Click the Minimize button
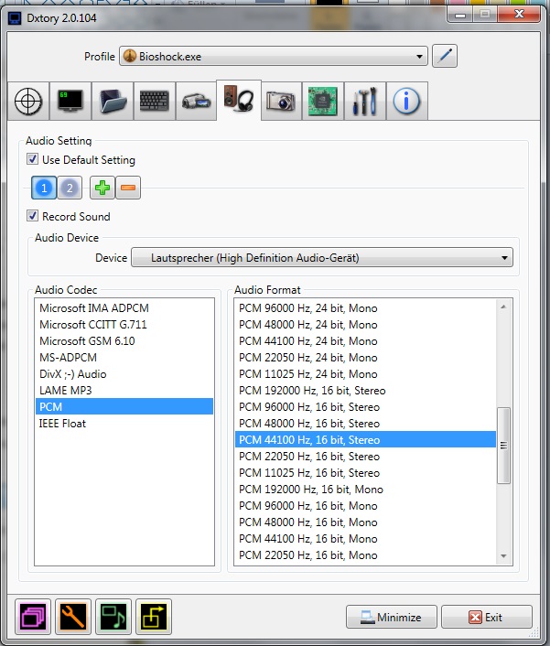 392,617
